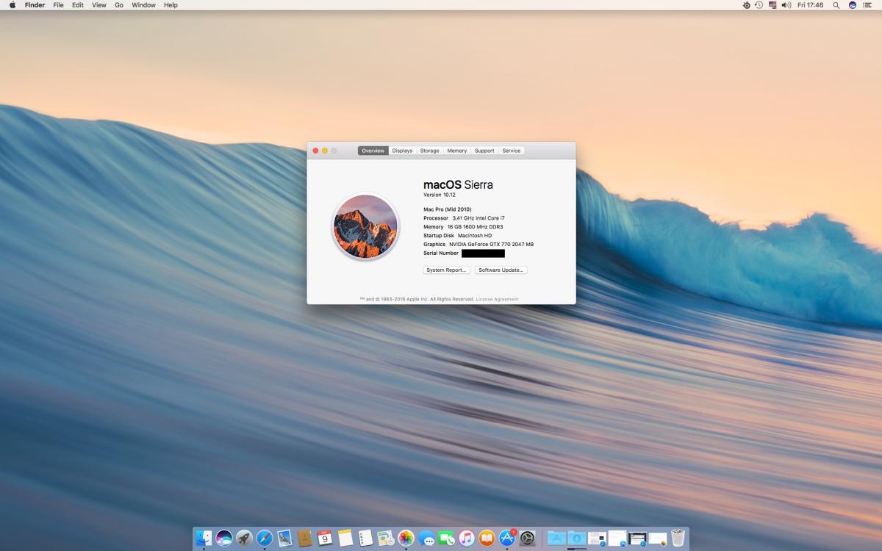This screenshot has height=551, width=882.
Task: Open Time Machine menu bar icon
Action: (x=759, y=5)
